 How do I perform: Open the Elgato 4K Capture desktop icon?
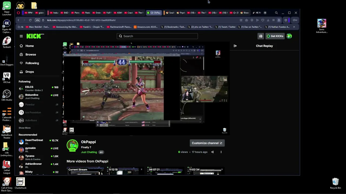[x=7, y=26]
